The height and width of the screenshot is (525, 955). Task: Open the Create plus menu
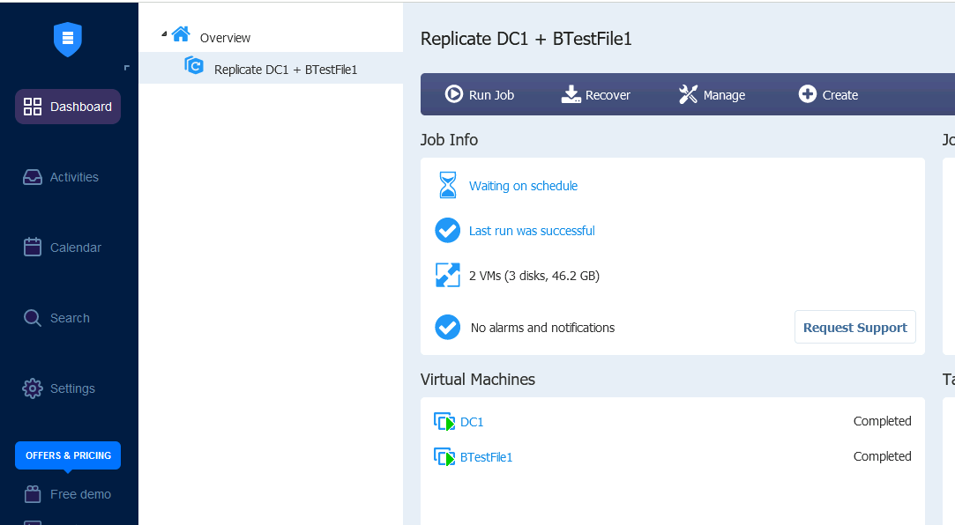(828, 94)
